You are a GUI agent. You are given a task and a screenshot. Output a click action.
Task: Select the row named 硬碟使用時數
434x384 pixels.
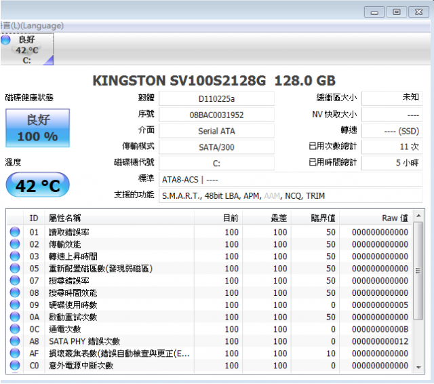point(210,305)
